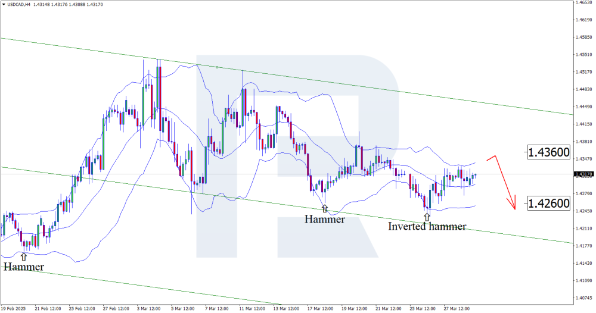
Task: Click the up-arrow marker above bottom-left Hammer label
Action: pos(23,256)
